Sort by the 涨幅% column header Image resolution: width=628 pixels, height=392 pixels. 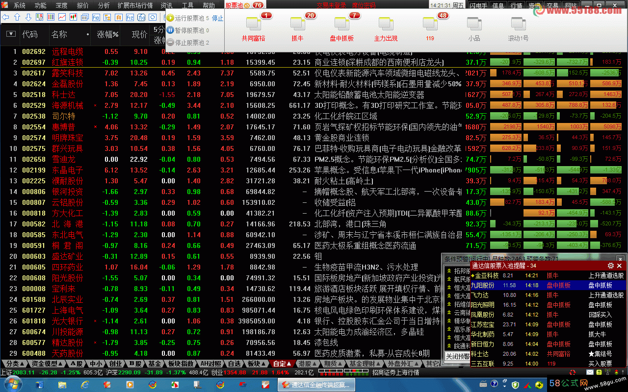pos(107,34)
